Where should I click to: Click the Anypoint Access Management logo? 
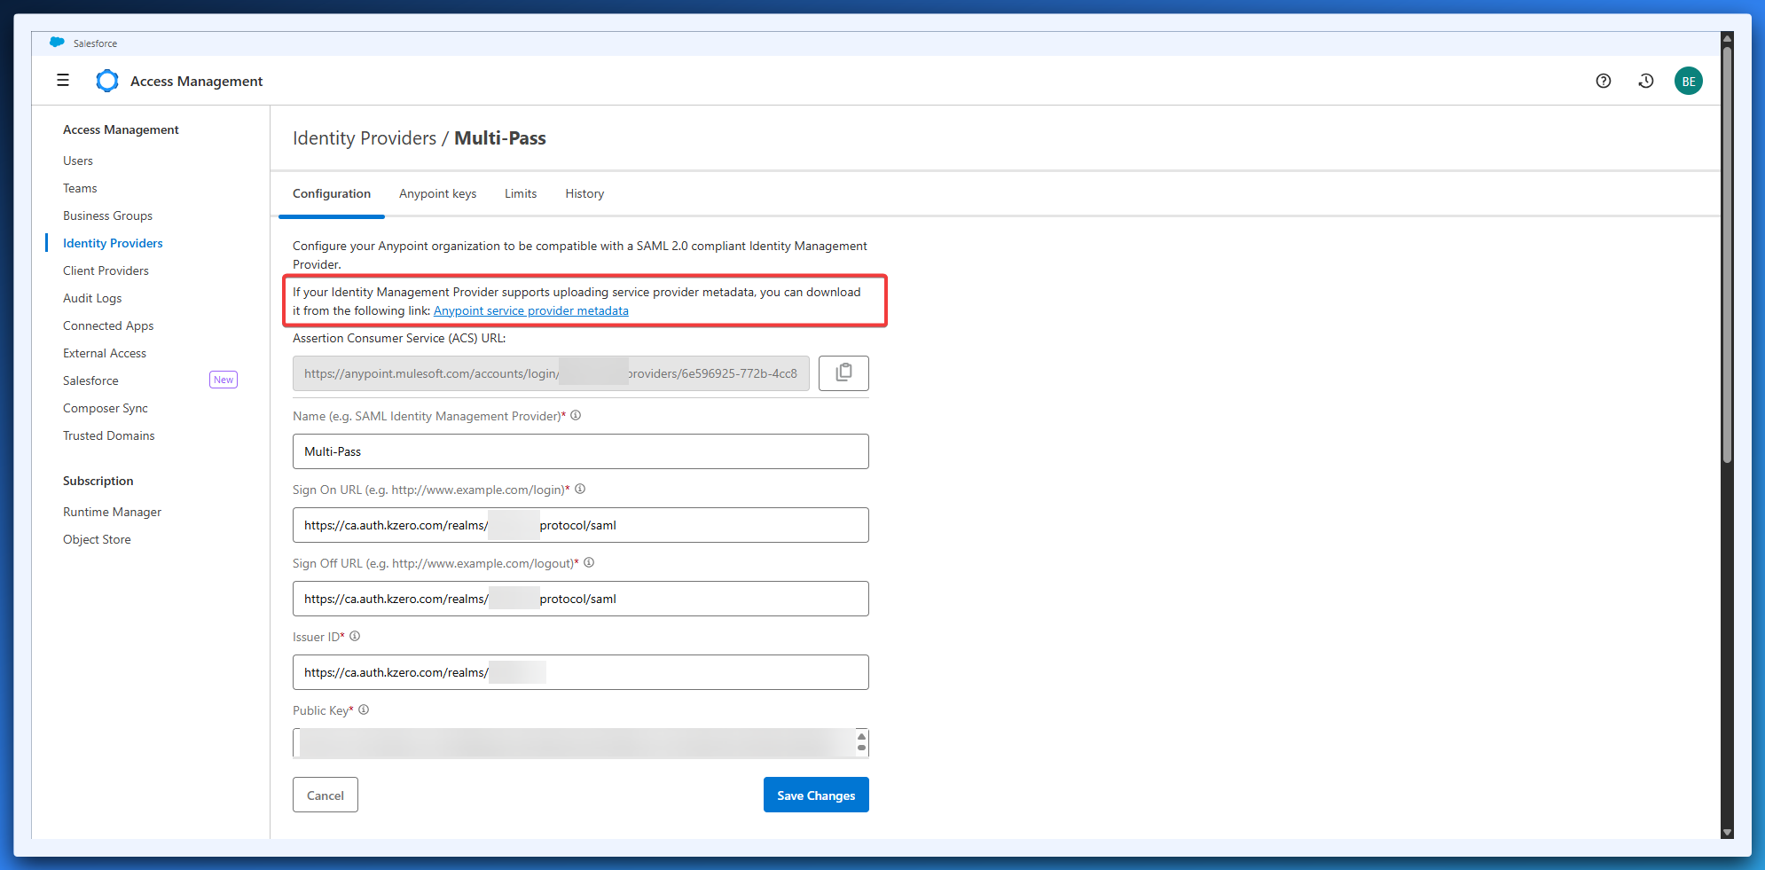click(x=107, y=81)
